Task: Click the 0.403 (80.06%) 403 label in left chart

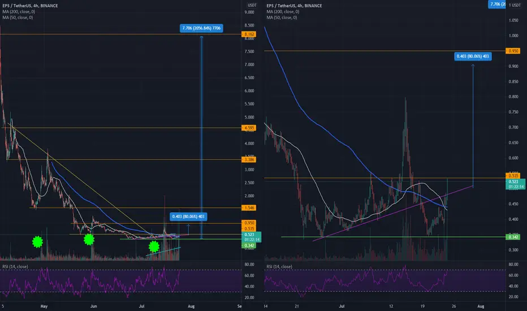Action: coord(188,217)
